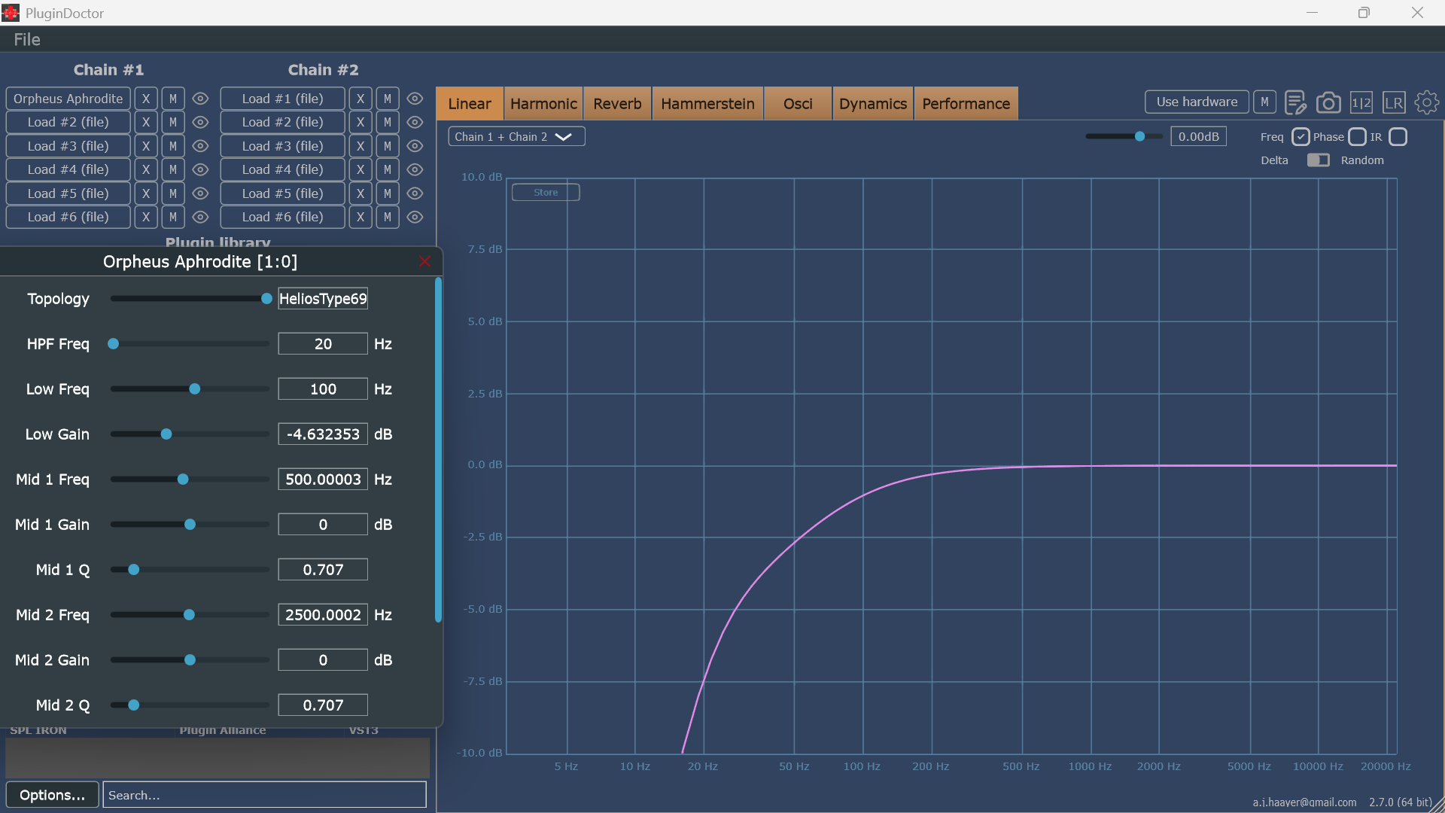The height and width of the screenshot is (813, 1445).
Task: Click the Mid 2 Q value field
Action: 323,705
